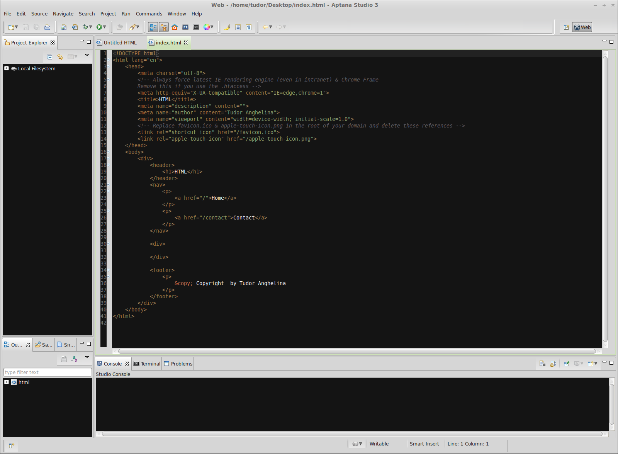Click the yellow highlighter mark occurrences icon
Image resolution: width=618 pixels, height=454 pixels.
tap(228, 27)
